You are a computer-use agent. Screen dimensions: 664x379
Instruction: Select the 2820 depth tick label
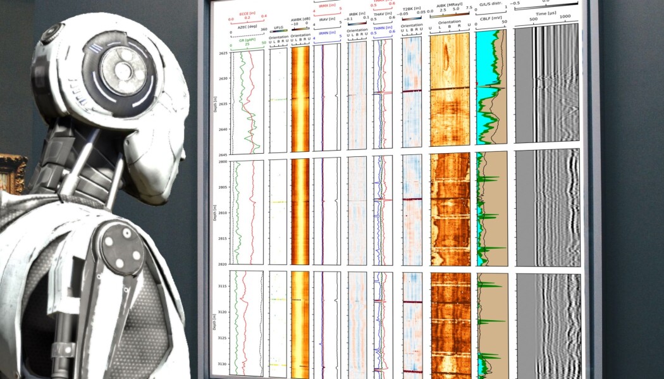click(x=223, y=264)
